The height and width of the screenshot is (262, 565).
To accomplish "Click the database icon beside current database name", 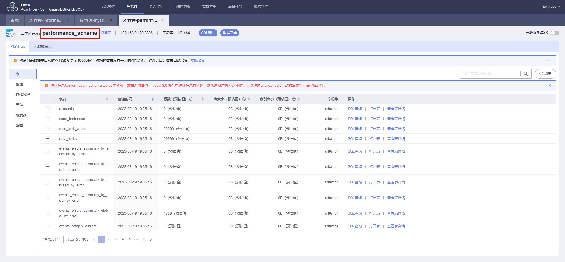I will pos(10,33).
